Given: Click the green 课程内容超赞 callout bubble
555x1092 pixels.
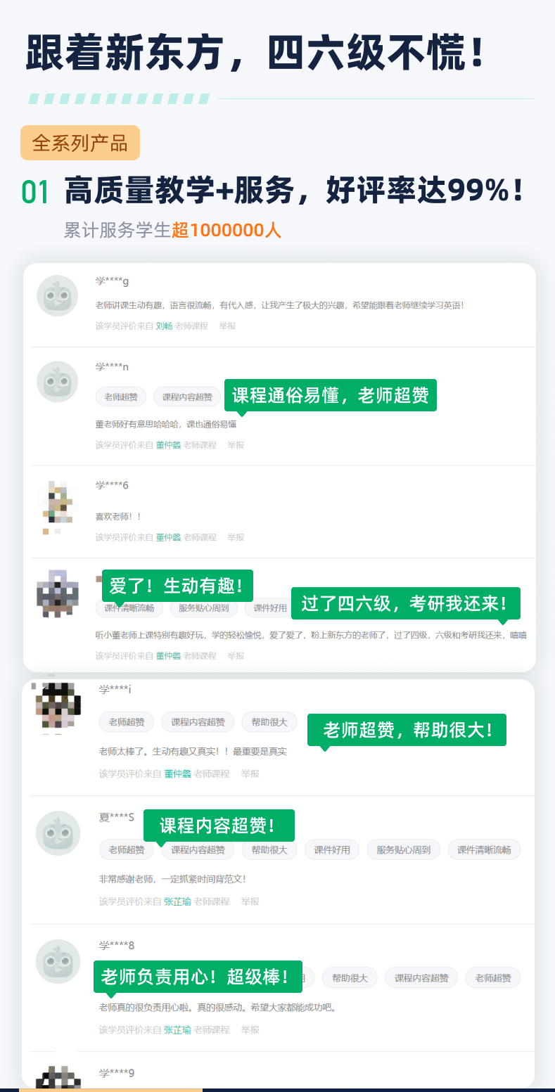Looking at the screenshot, I should (x=219, y=826).
